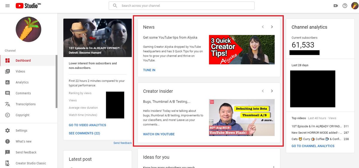Click the Copyright circle icon
This screenshot has height=168, width=359.
8,115
